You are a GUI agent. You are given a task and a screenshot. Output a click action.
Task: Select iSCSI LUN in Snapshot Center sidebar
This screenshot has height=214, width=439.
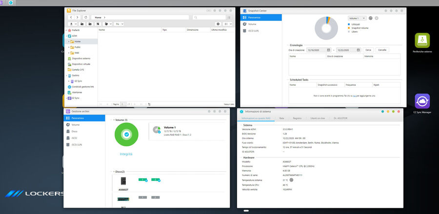(x=254, y=30)
